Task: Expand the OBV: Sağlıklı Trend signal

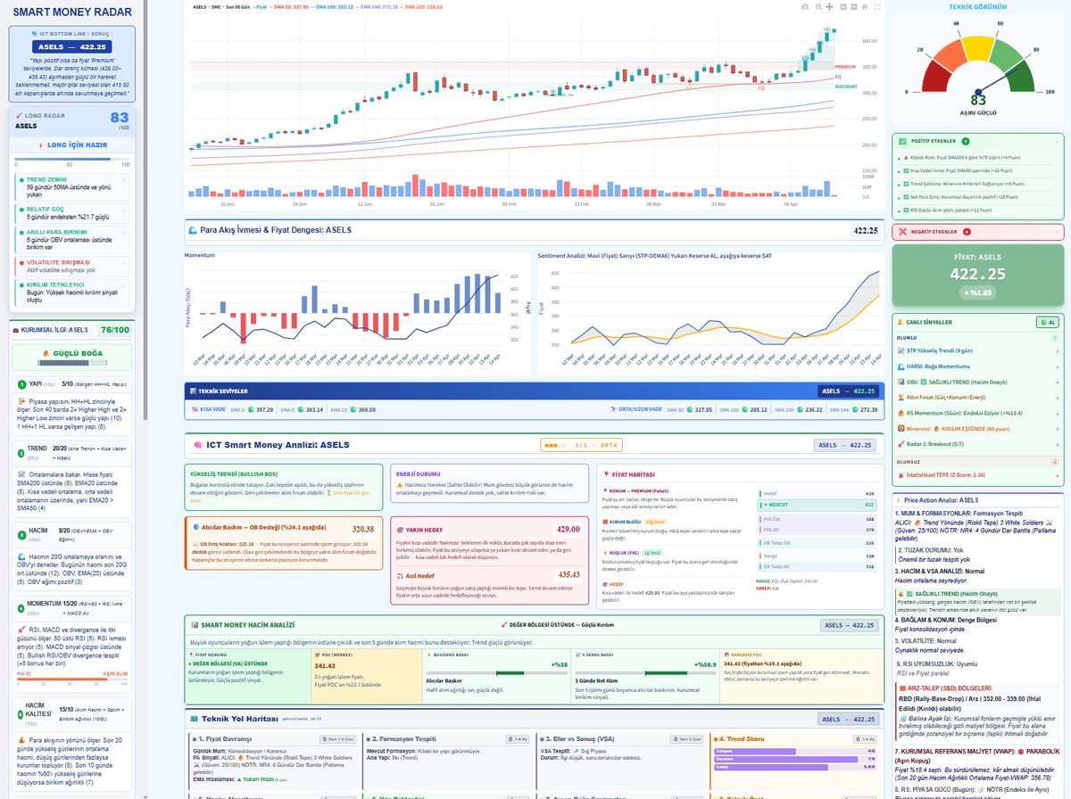Action: click(1057, 382)
